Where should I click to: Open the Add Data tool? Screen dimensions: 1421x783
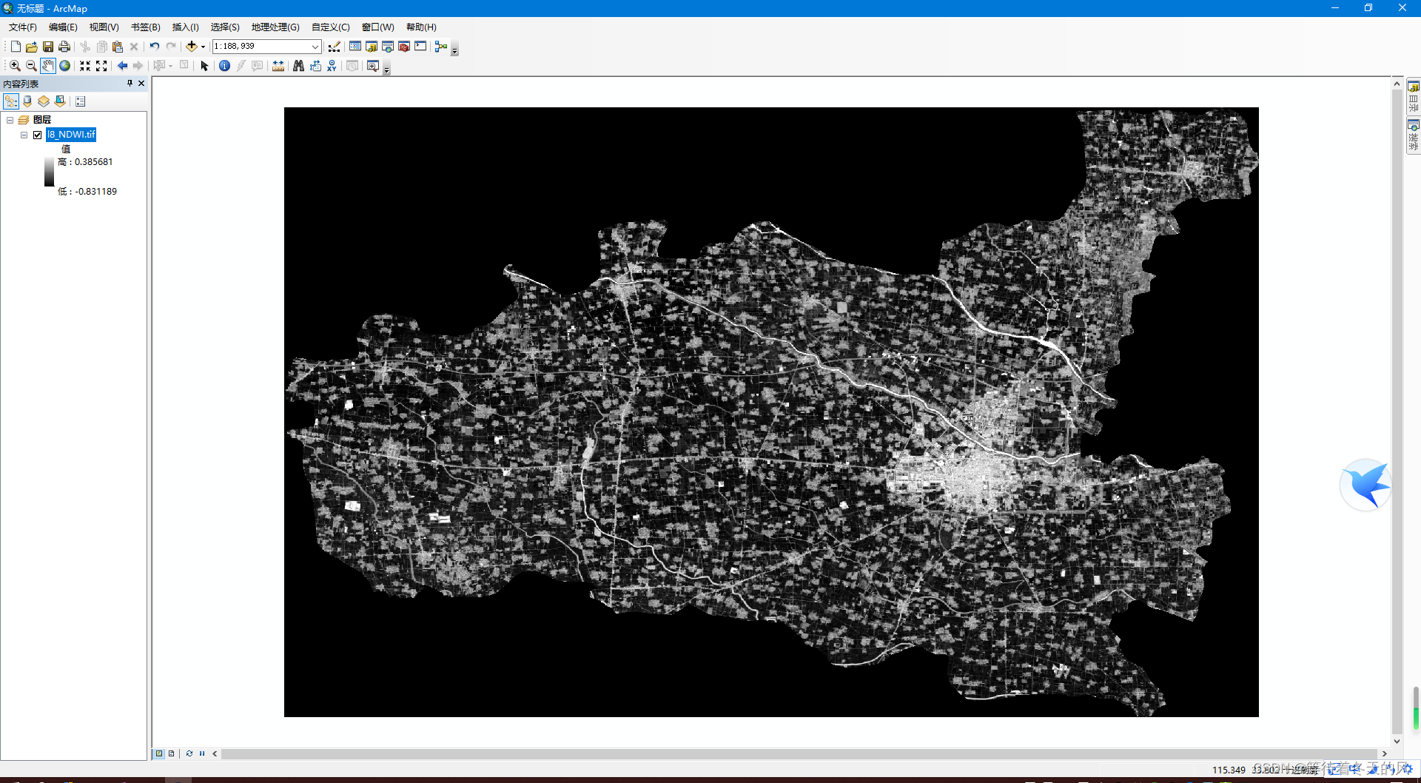[x=192, y=46]
